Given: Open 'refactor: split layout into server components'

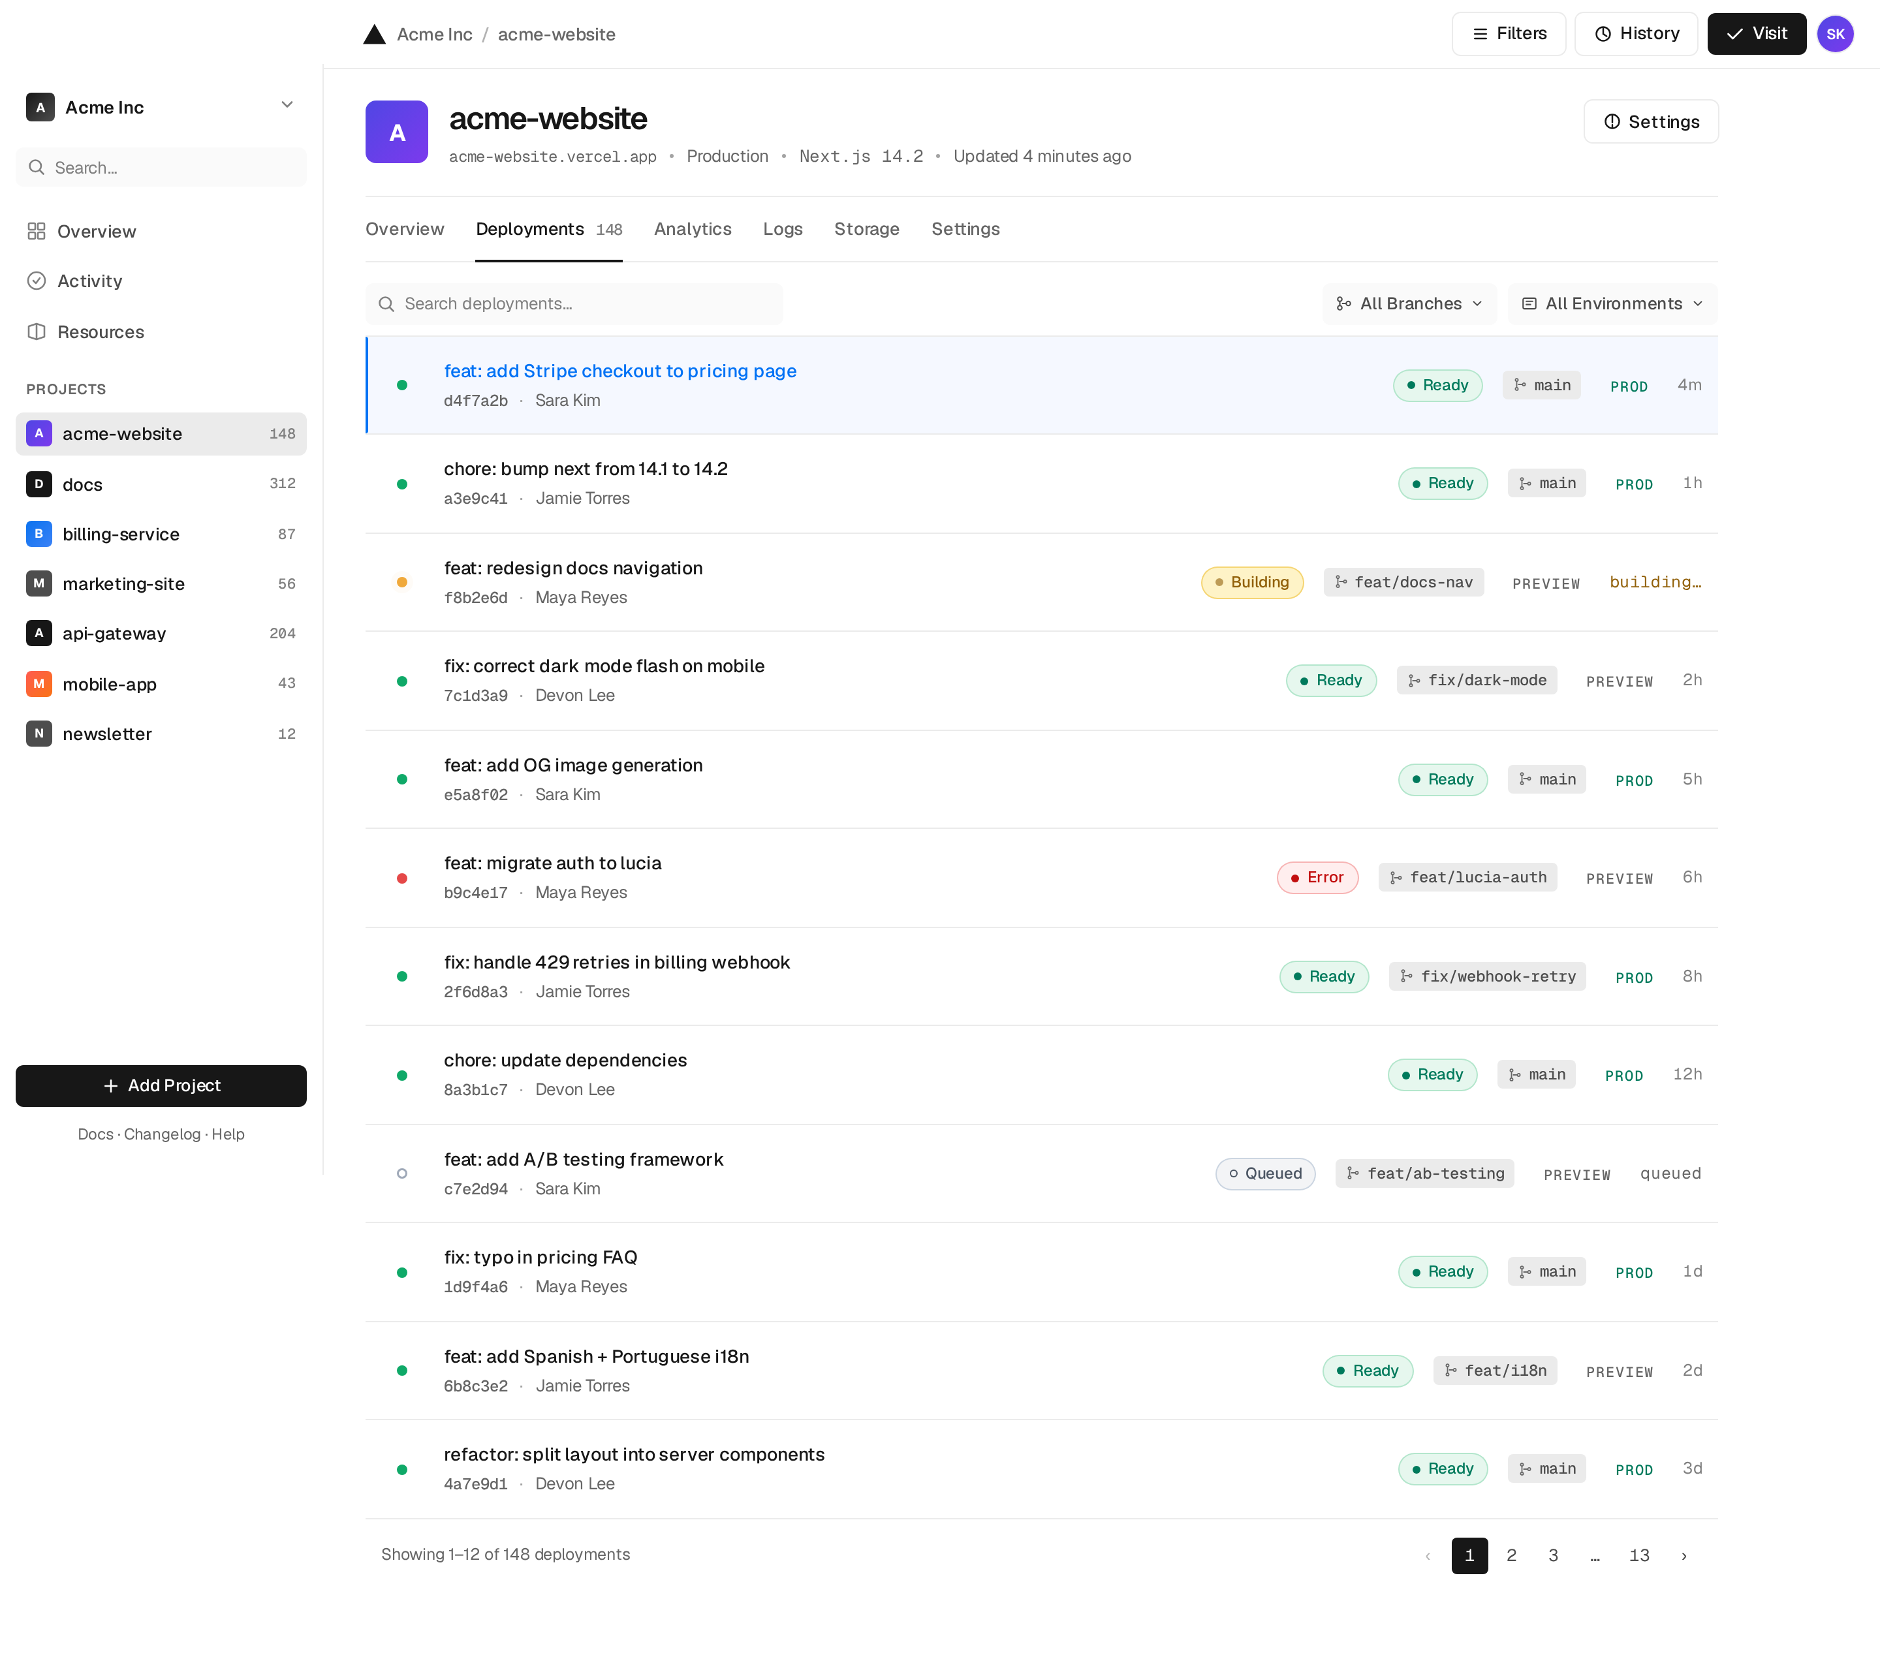Looking at the screenshot, I should tap(634, 1454).
